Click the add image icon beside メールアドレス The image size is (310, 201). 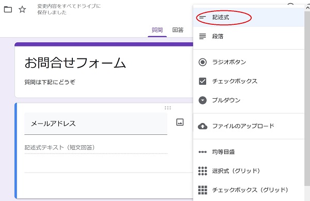[180, 122]
